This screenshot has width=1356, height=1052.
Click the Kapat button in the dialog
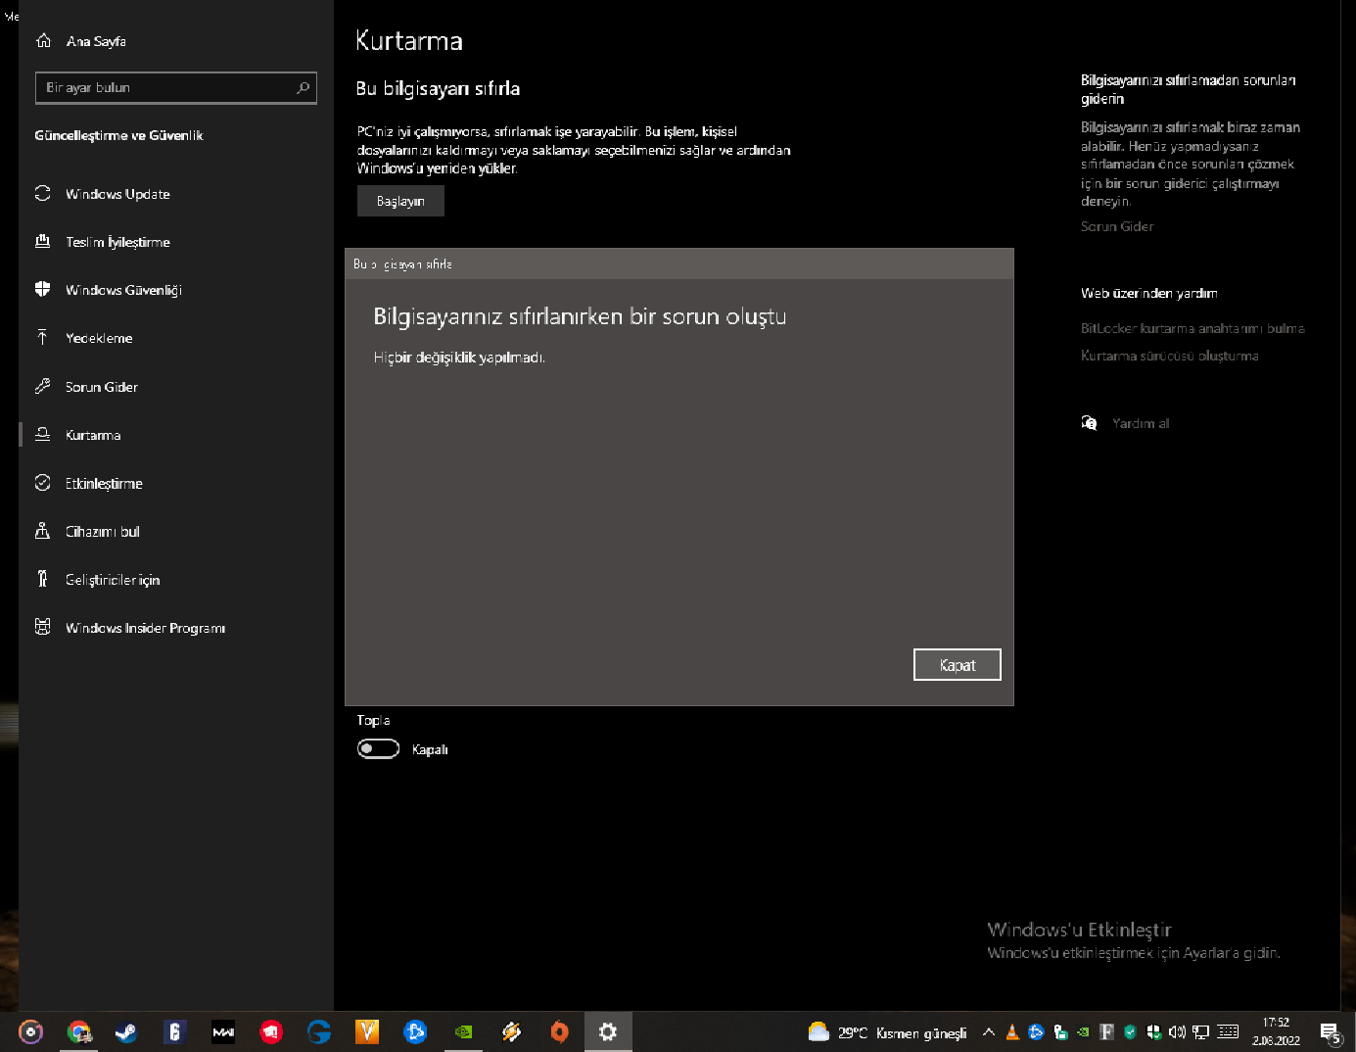(x=958, y=665)
